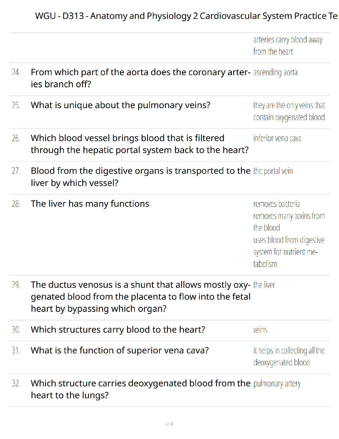Click the answer 'veins'
The image size is (339, 439).
260,330
